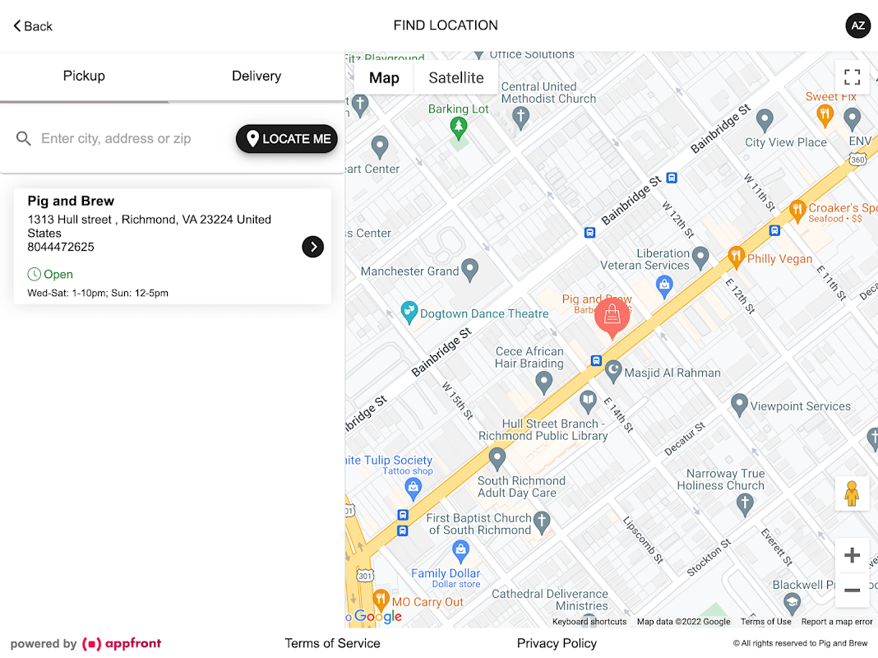Select the phone number 8044472625
Screen dimensions: 878x658
(x=61, y=247)
